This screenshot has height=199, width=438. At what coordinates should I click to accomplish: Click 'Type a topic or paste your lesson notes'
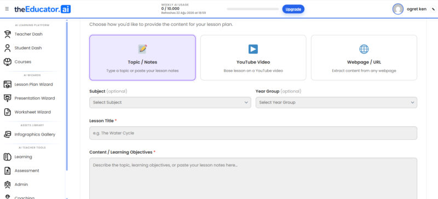142,71
